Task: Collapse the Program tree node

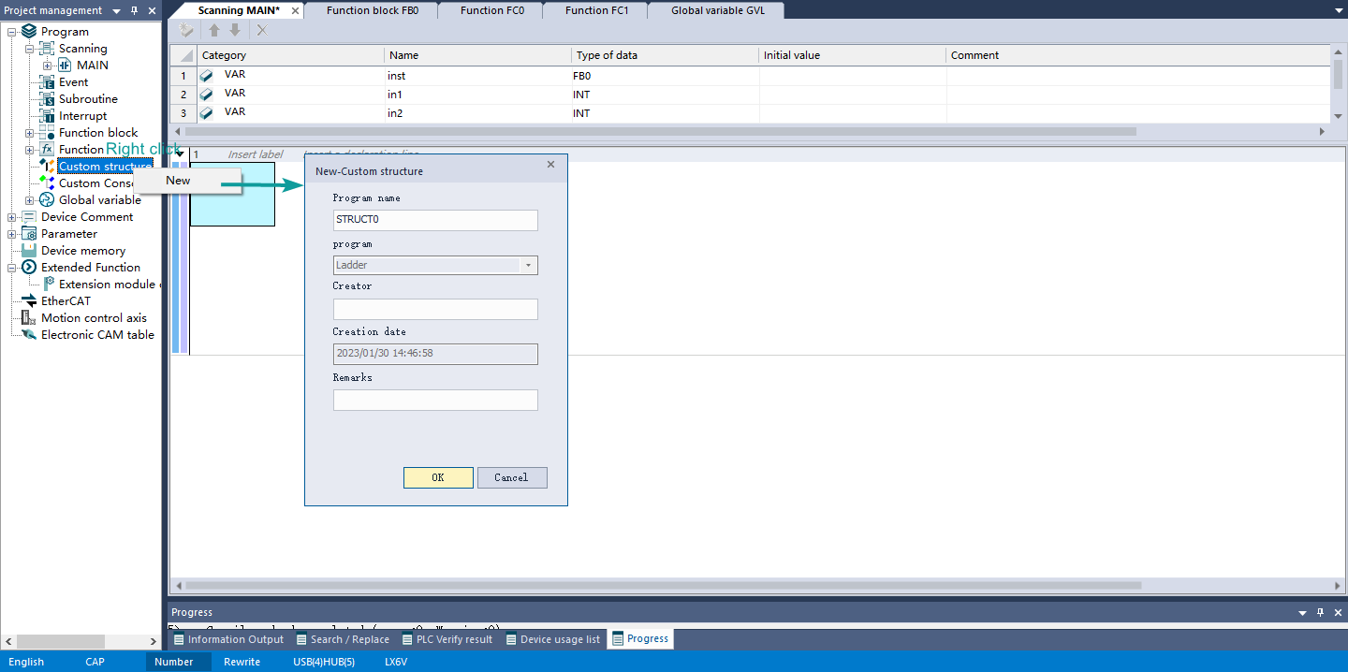Action: (x=12, y=32)
